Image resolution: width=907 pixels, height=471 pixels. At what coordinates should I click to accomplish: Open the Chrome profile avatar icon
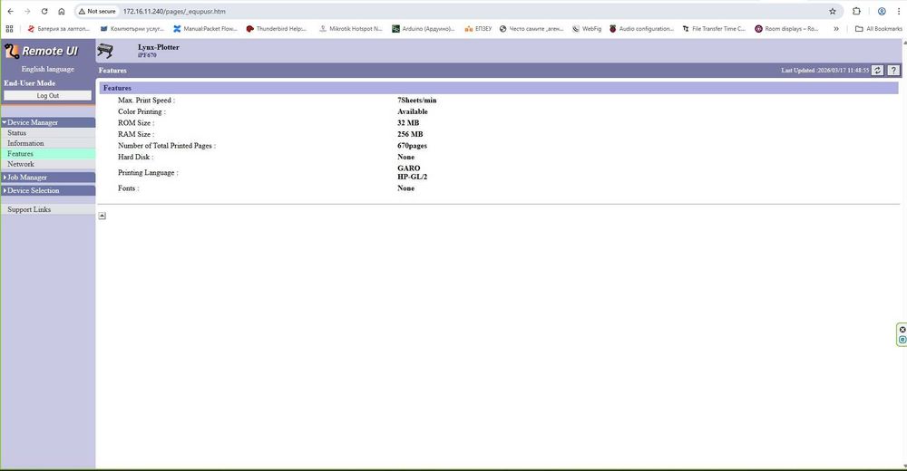click(882, 11)
